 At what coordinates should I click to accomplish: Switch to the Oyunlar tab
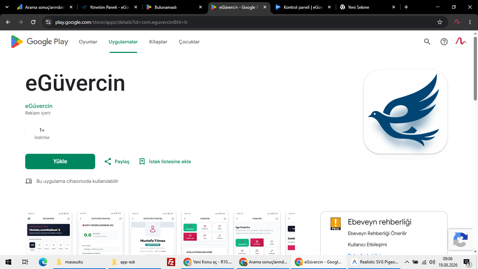(x=88, y=42)
